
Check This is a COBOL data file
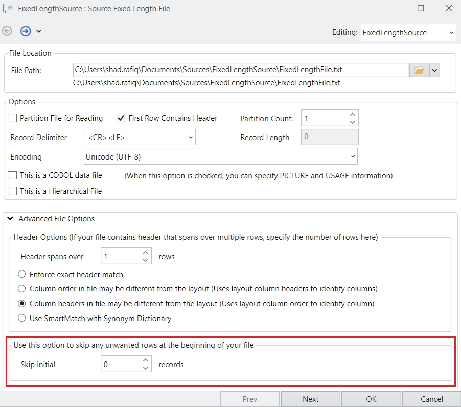coord(13,175)
